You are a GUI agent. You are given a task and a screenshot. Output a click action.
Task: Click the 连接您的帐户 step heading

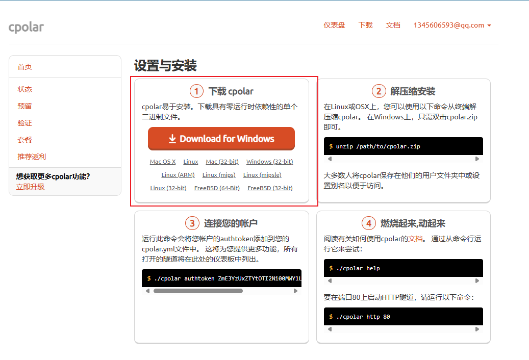[231, 223]
